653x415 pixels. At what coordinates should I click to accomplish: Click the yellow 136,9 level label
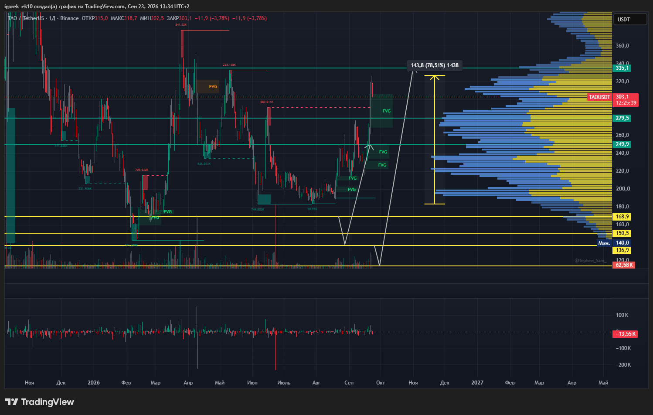coord(622,250)
